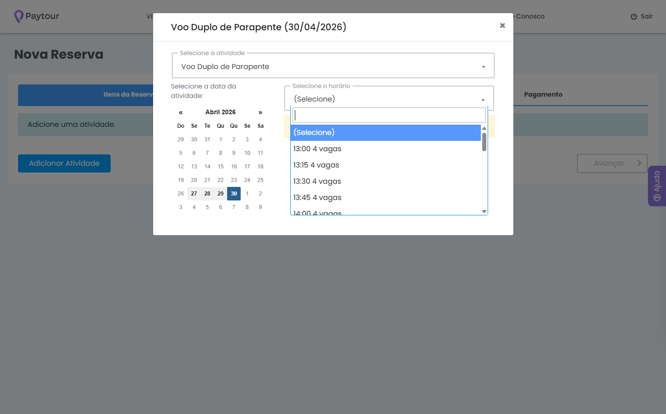The image size is (666, 414).
Task: Click the Conosco menu link
Action: [530, 16]
